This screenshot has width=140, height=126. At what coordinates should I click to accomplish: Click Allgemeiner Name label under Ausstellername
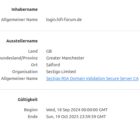[x=19, y=79]
